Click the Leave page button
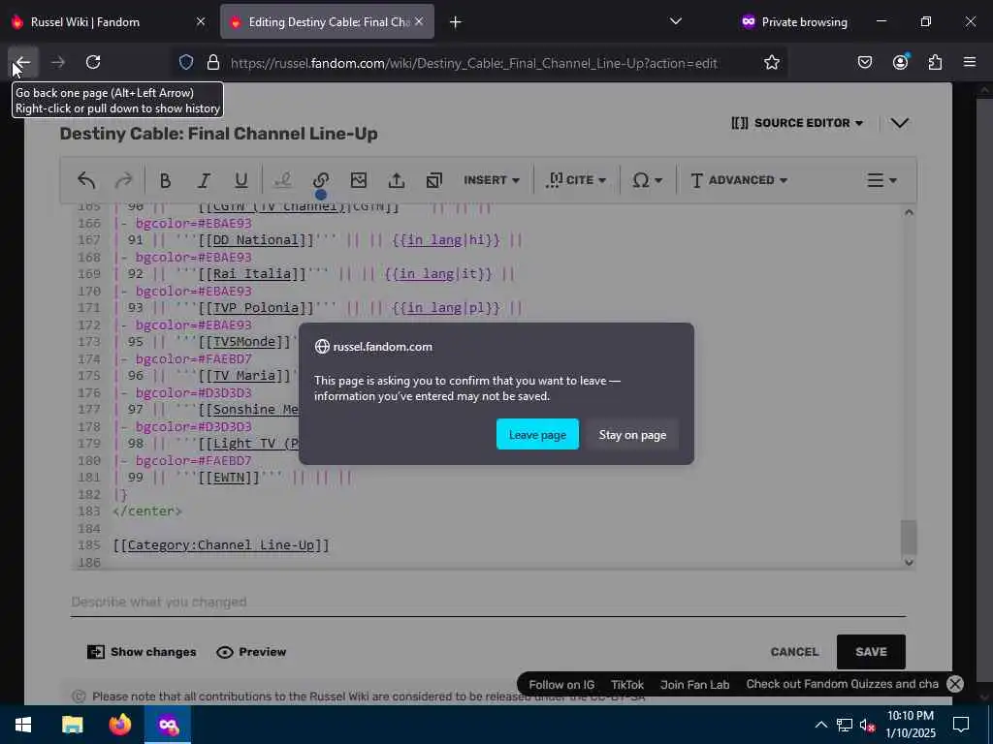 click(537, 435)
